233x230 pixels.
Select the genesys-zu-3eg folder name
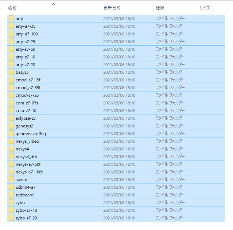pyautogui.click(x=31, y=134)
